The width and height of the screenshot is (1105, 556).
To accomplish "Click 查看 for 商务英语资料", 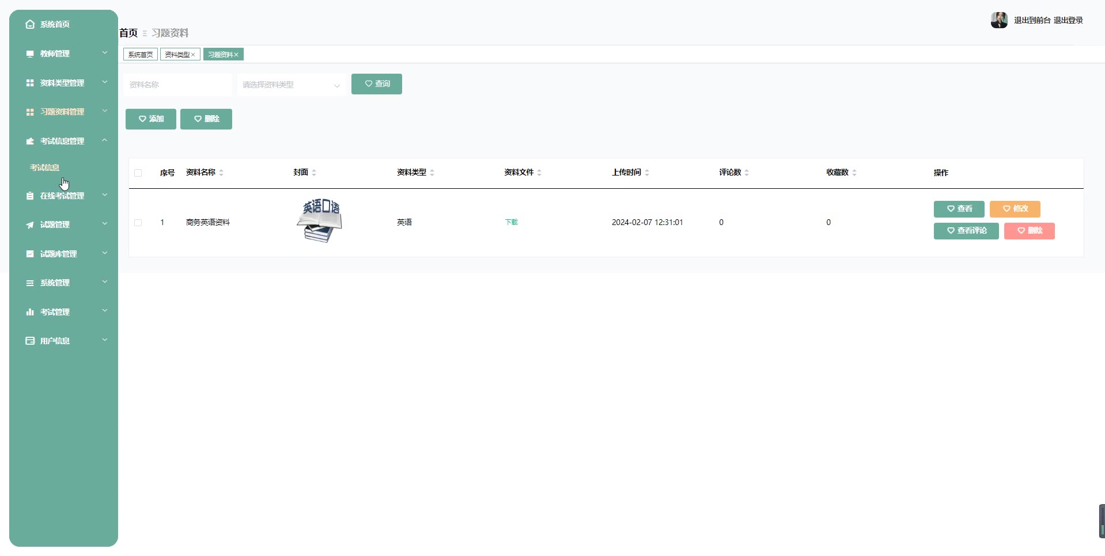I will [959, 209].
